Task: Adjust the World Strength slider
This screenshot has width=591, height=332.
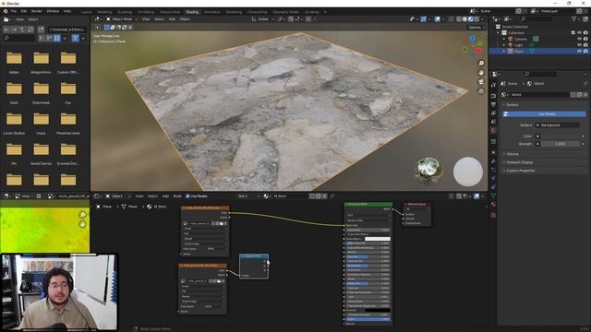Action: pos(561,144)
